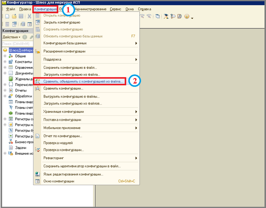266x208 pixels.
Task: Select the ШлюзДляМерк root tree item
Action: (21, 50)
